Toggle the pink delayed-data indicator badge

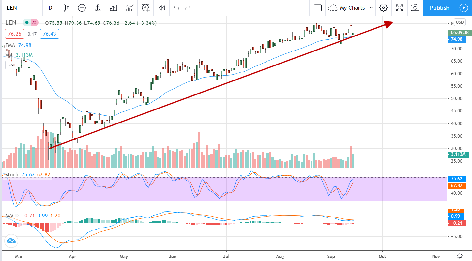pyautogui.click(x=34, y=22)
